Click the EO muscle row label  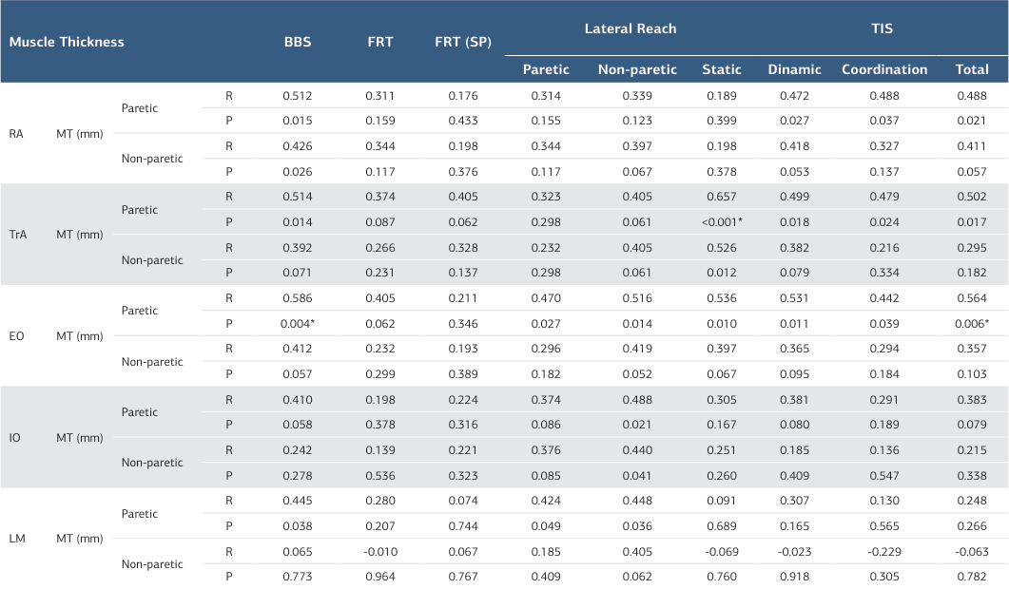[x=16, y=336]
